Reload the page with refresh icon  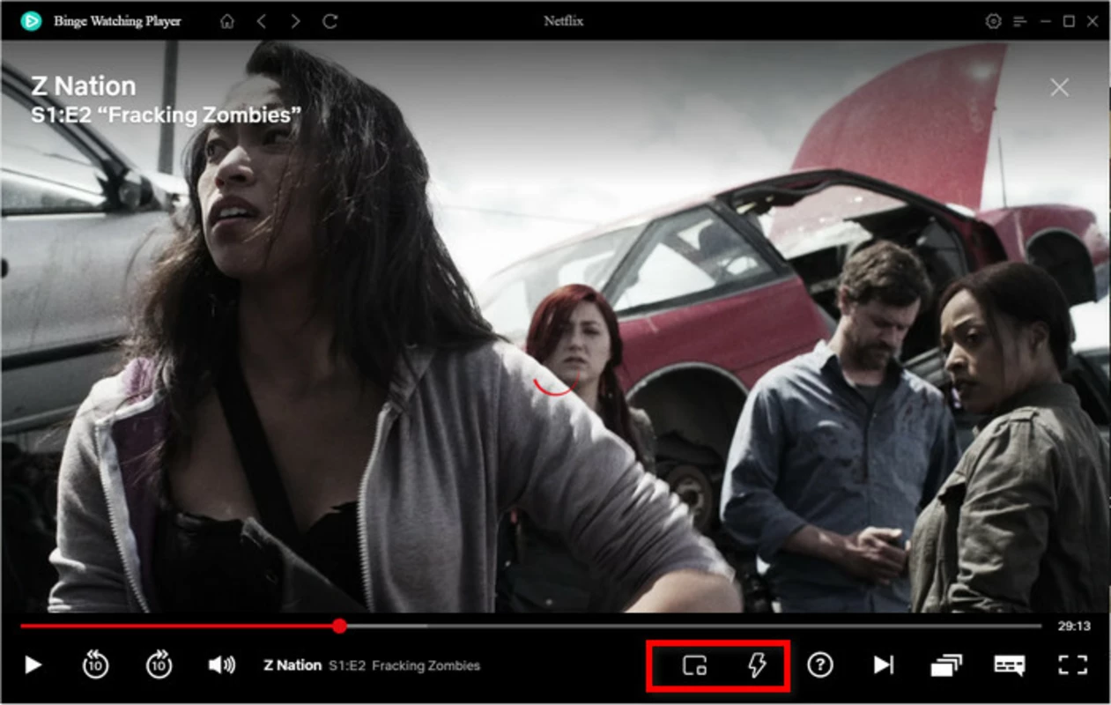coord(330,21)
